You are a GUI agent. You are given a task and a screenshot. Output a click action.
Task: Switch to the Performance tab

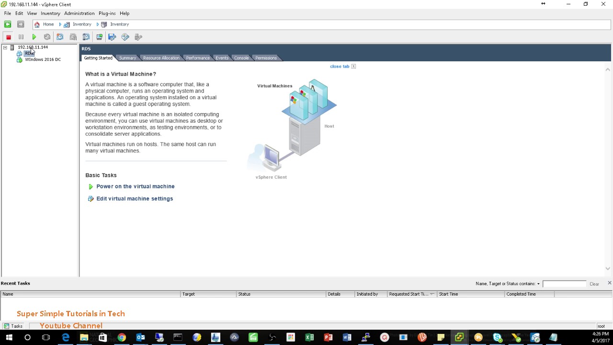[198, 58]
